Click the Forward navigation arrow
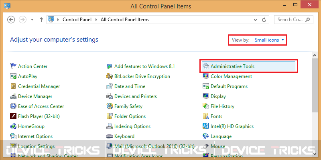321x160 pixels. pos(22,20)
